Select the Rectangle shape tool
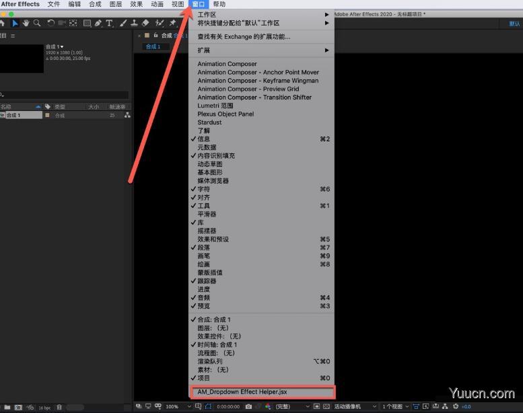The height and width of the screenshot is (413, 523). (87, 24)
